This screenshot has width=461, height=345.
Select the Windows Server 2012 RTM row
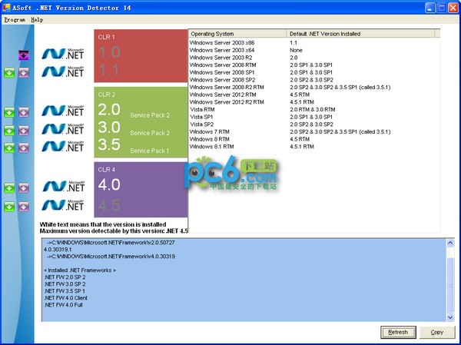tap(314, 95)
